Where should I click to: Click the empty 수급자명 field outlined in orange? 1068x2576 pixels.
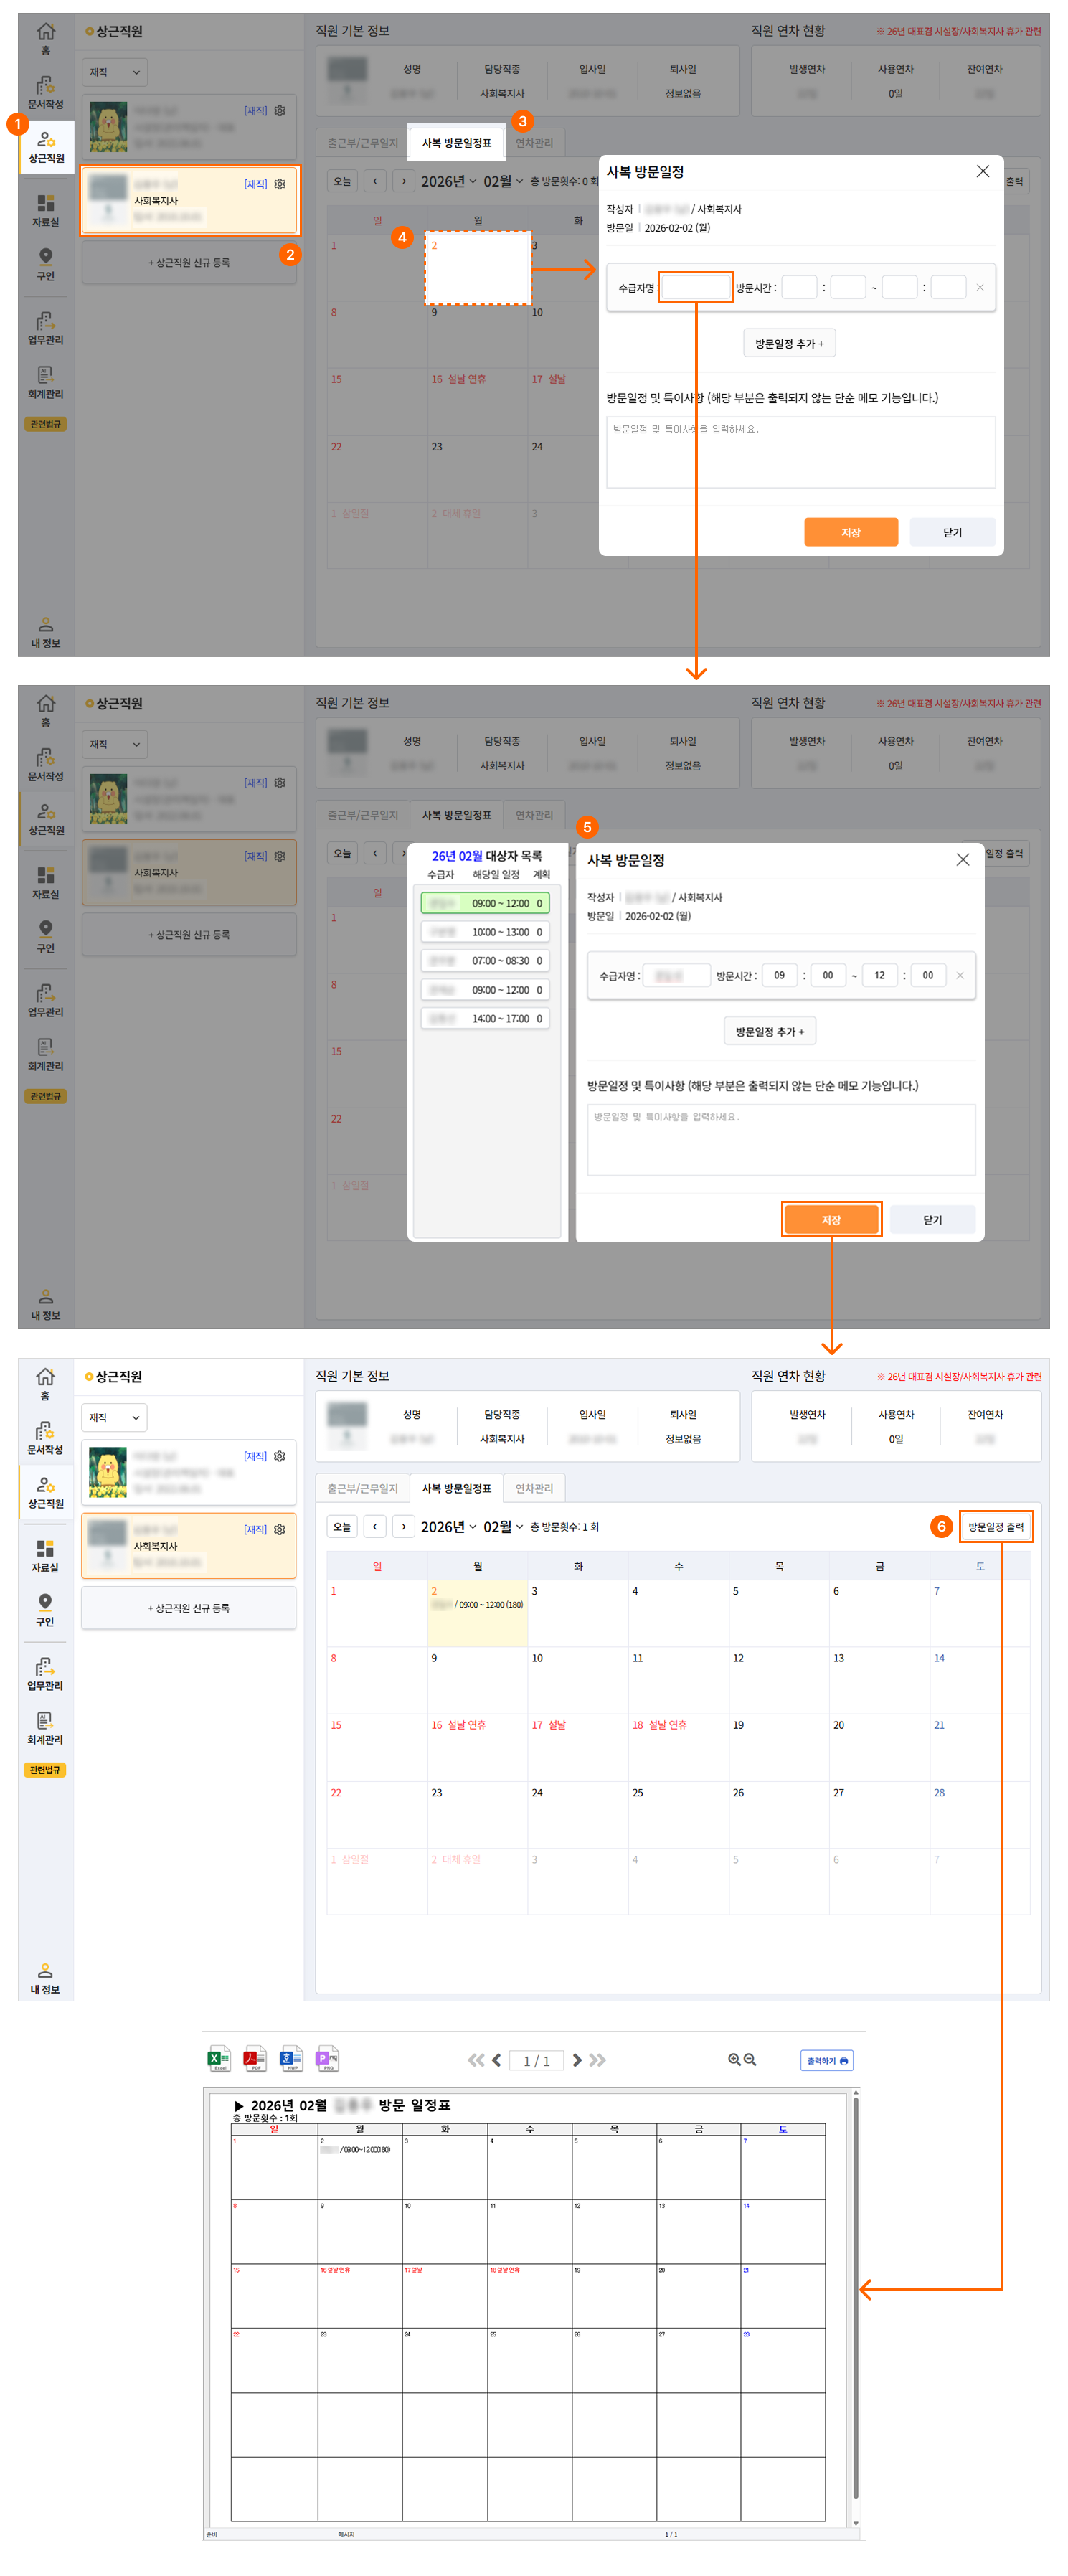point(695,288)
